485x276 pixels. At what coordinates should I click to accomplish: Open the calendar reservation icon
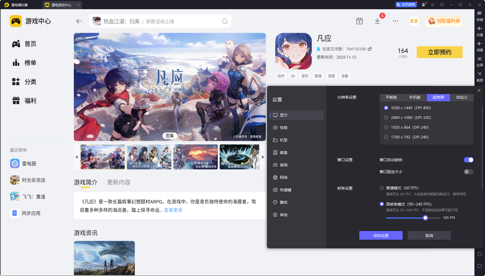click(x=360, y=21)
